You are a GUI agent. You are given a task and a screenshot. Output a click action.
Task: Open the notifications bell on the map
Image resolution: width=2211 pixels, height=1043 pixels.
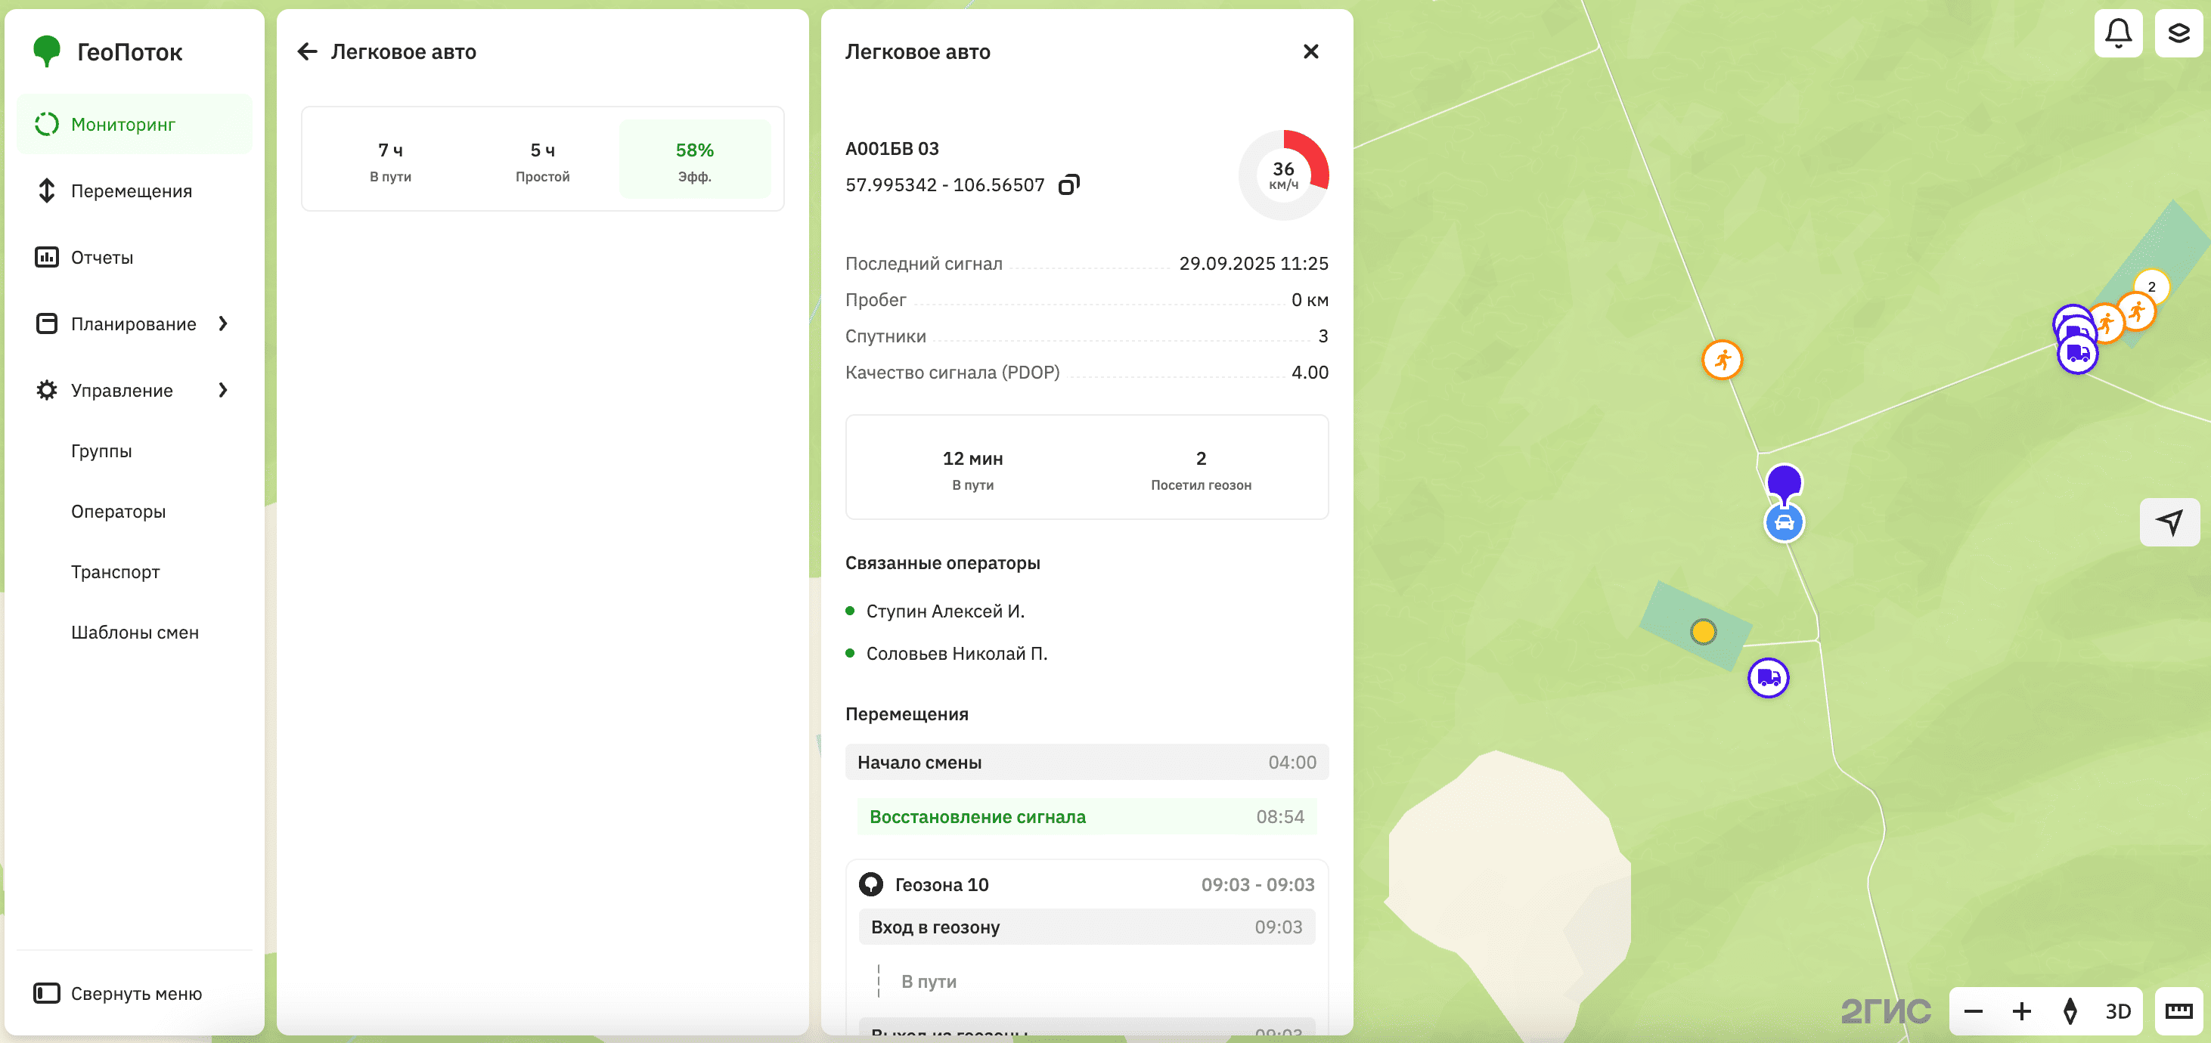coord(2118,33)
